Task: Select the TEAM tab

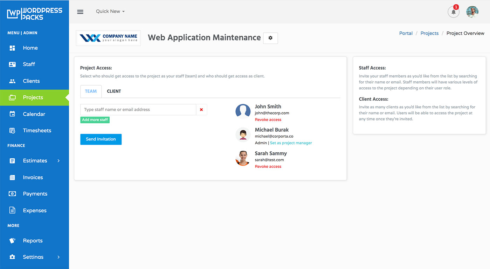Action: coord(91,91)
